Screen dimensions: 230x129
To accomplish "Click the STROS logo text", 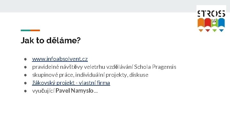I will point(211,14).
